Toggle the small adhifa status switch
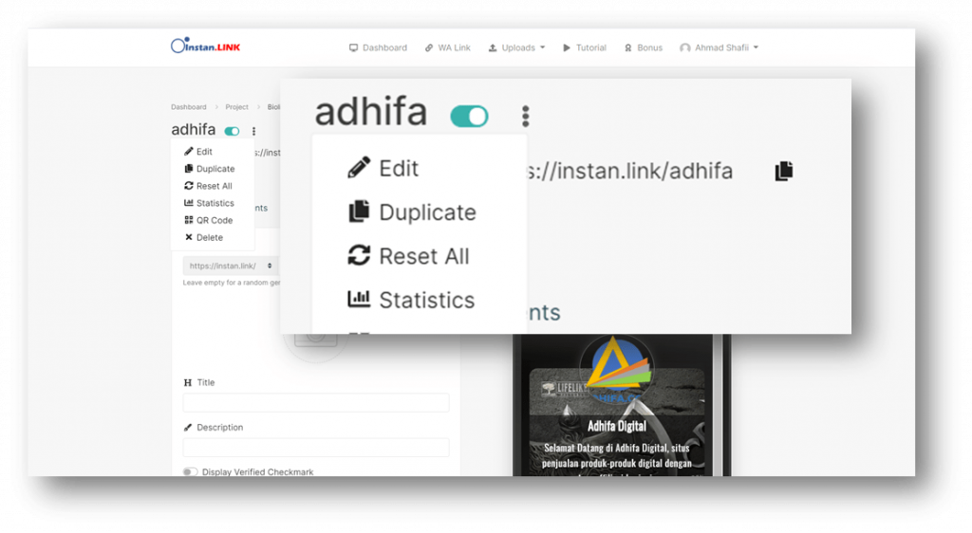 [232, 131]
